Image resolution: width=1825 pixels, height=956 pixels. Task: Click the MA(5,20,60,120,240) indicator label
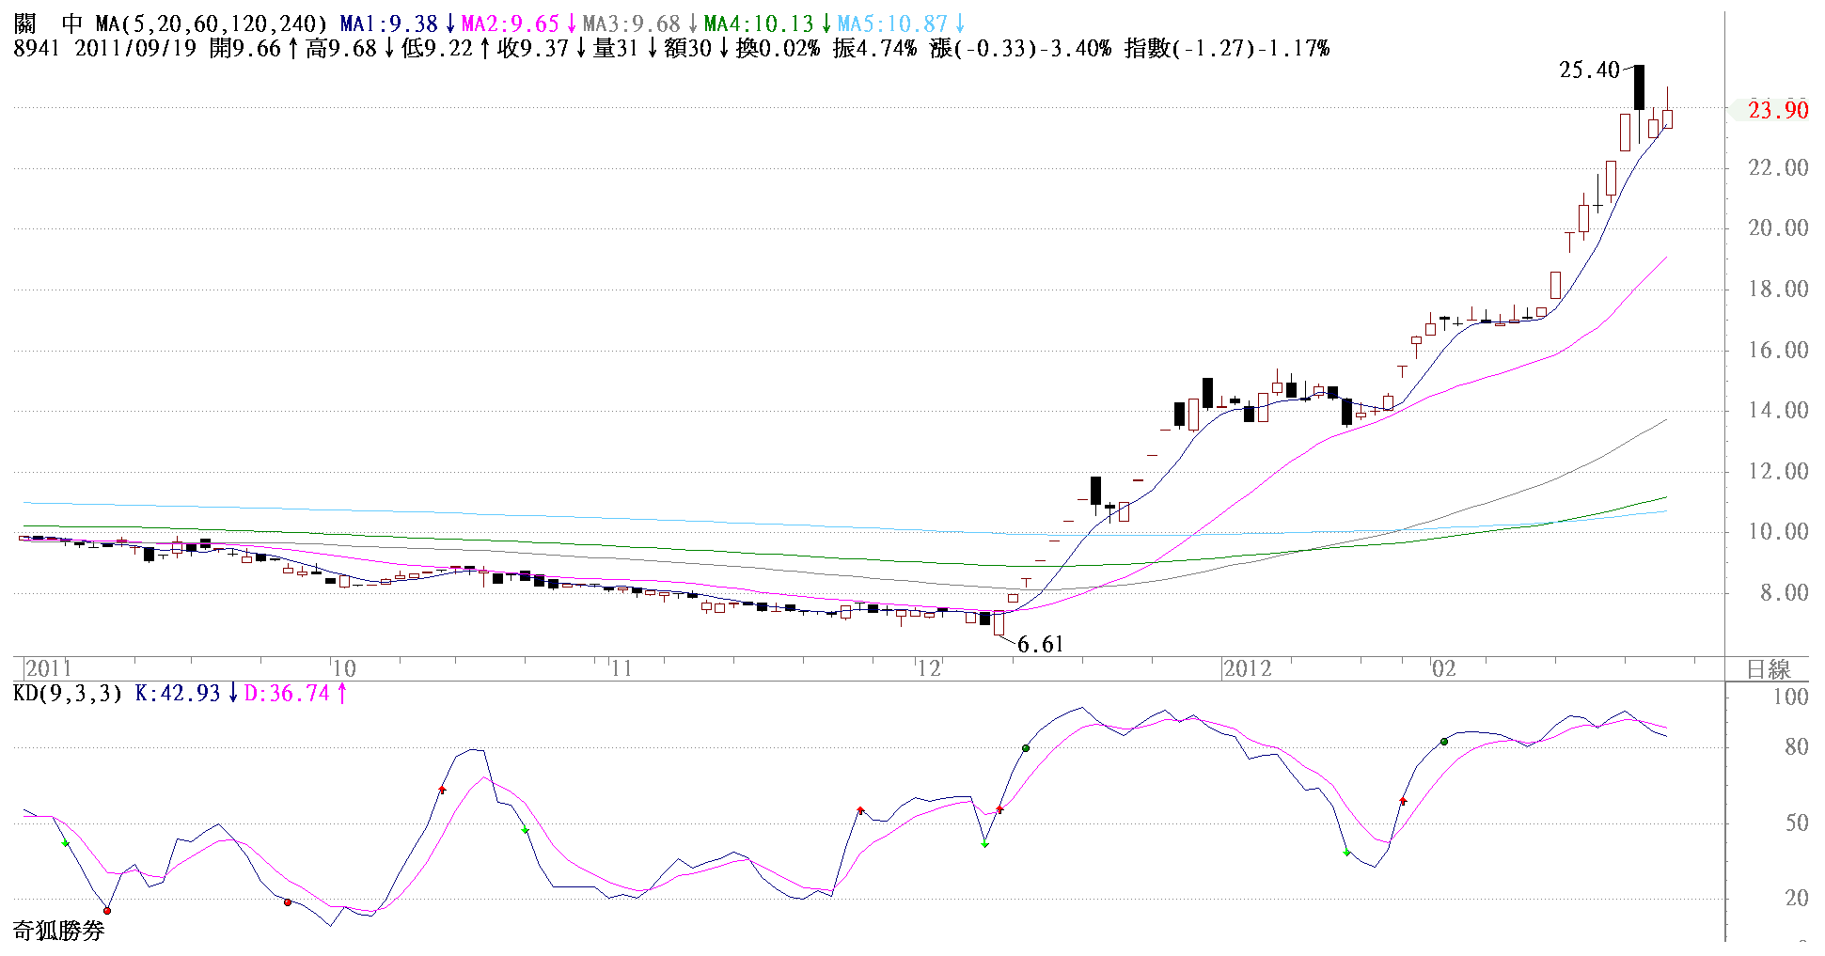pos(212,24)
